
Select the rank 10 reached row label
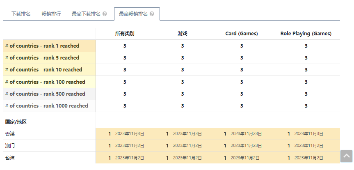[x=43, y=70]
